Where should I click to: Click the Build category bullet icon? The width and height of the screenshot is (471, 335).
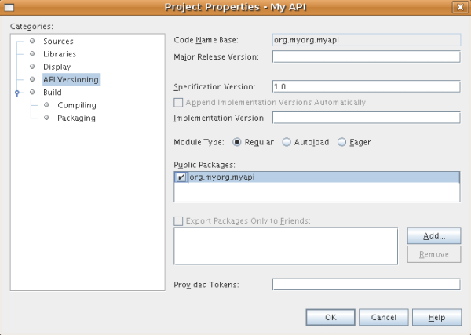coord(33,93)
